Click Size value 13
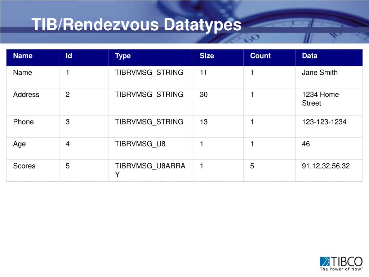The height and width of the screenshot is (277, 369). pyautogui.click(x=204, y=122)
